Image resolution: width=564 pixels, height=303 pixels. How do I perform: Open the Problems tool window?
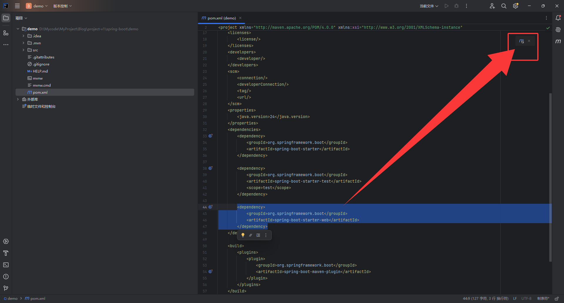pyautogui.click(x=6, y=277)
